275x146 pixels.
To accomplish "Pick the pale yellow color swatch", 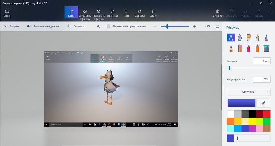I will pos(245,121).
